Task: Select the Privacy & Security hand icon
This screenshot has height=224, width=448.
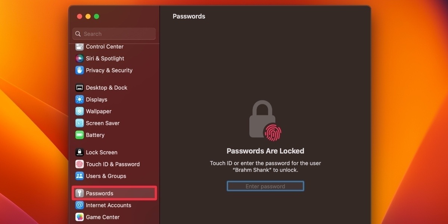Action: pyautogui.click(x=80, y=70)
